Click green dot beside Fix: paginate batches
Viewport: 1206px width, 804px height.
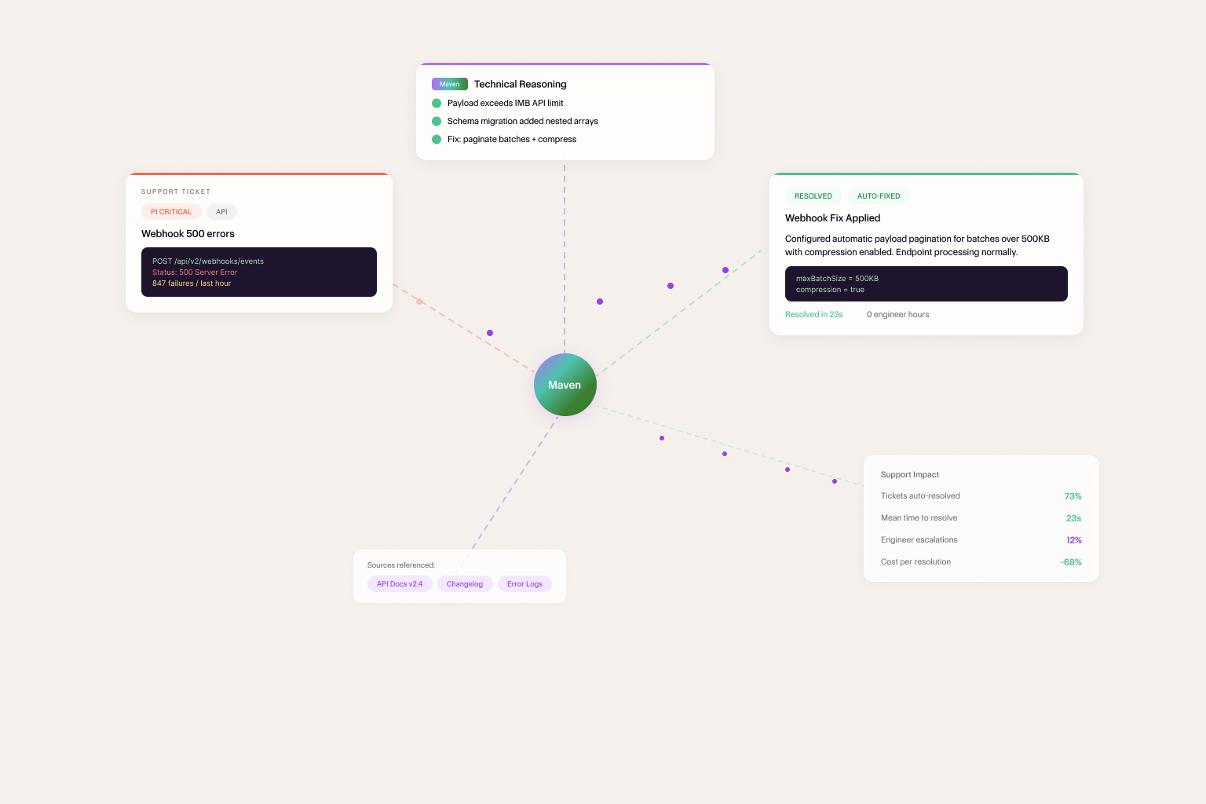click(437, 139)
